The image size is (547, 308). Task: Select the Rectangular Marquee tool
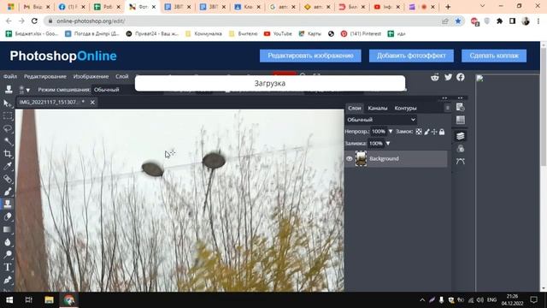pyautogui.click(x=8, y=116)
